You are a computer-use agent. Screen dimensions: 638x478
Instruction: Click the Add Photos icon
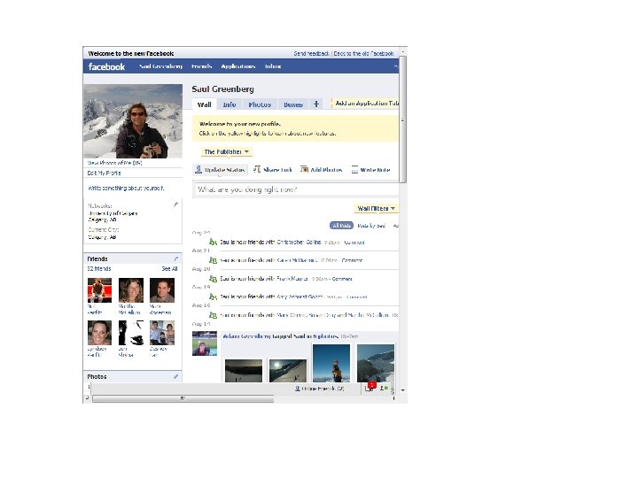tap(304, 169)
